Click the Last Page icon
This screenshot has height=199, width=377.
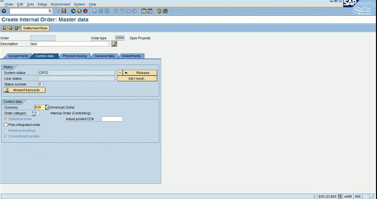point(135,11)
